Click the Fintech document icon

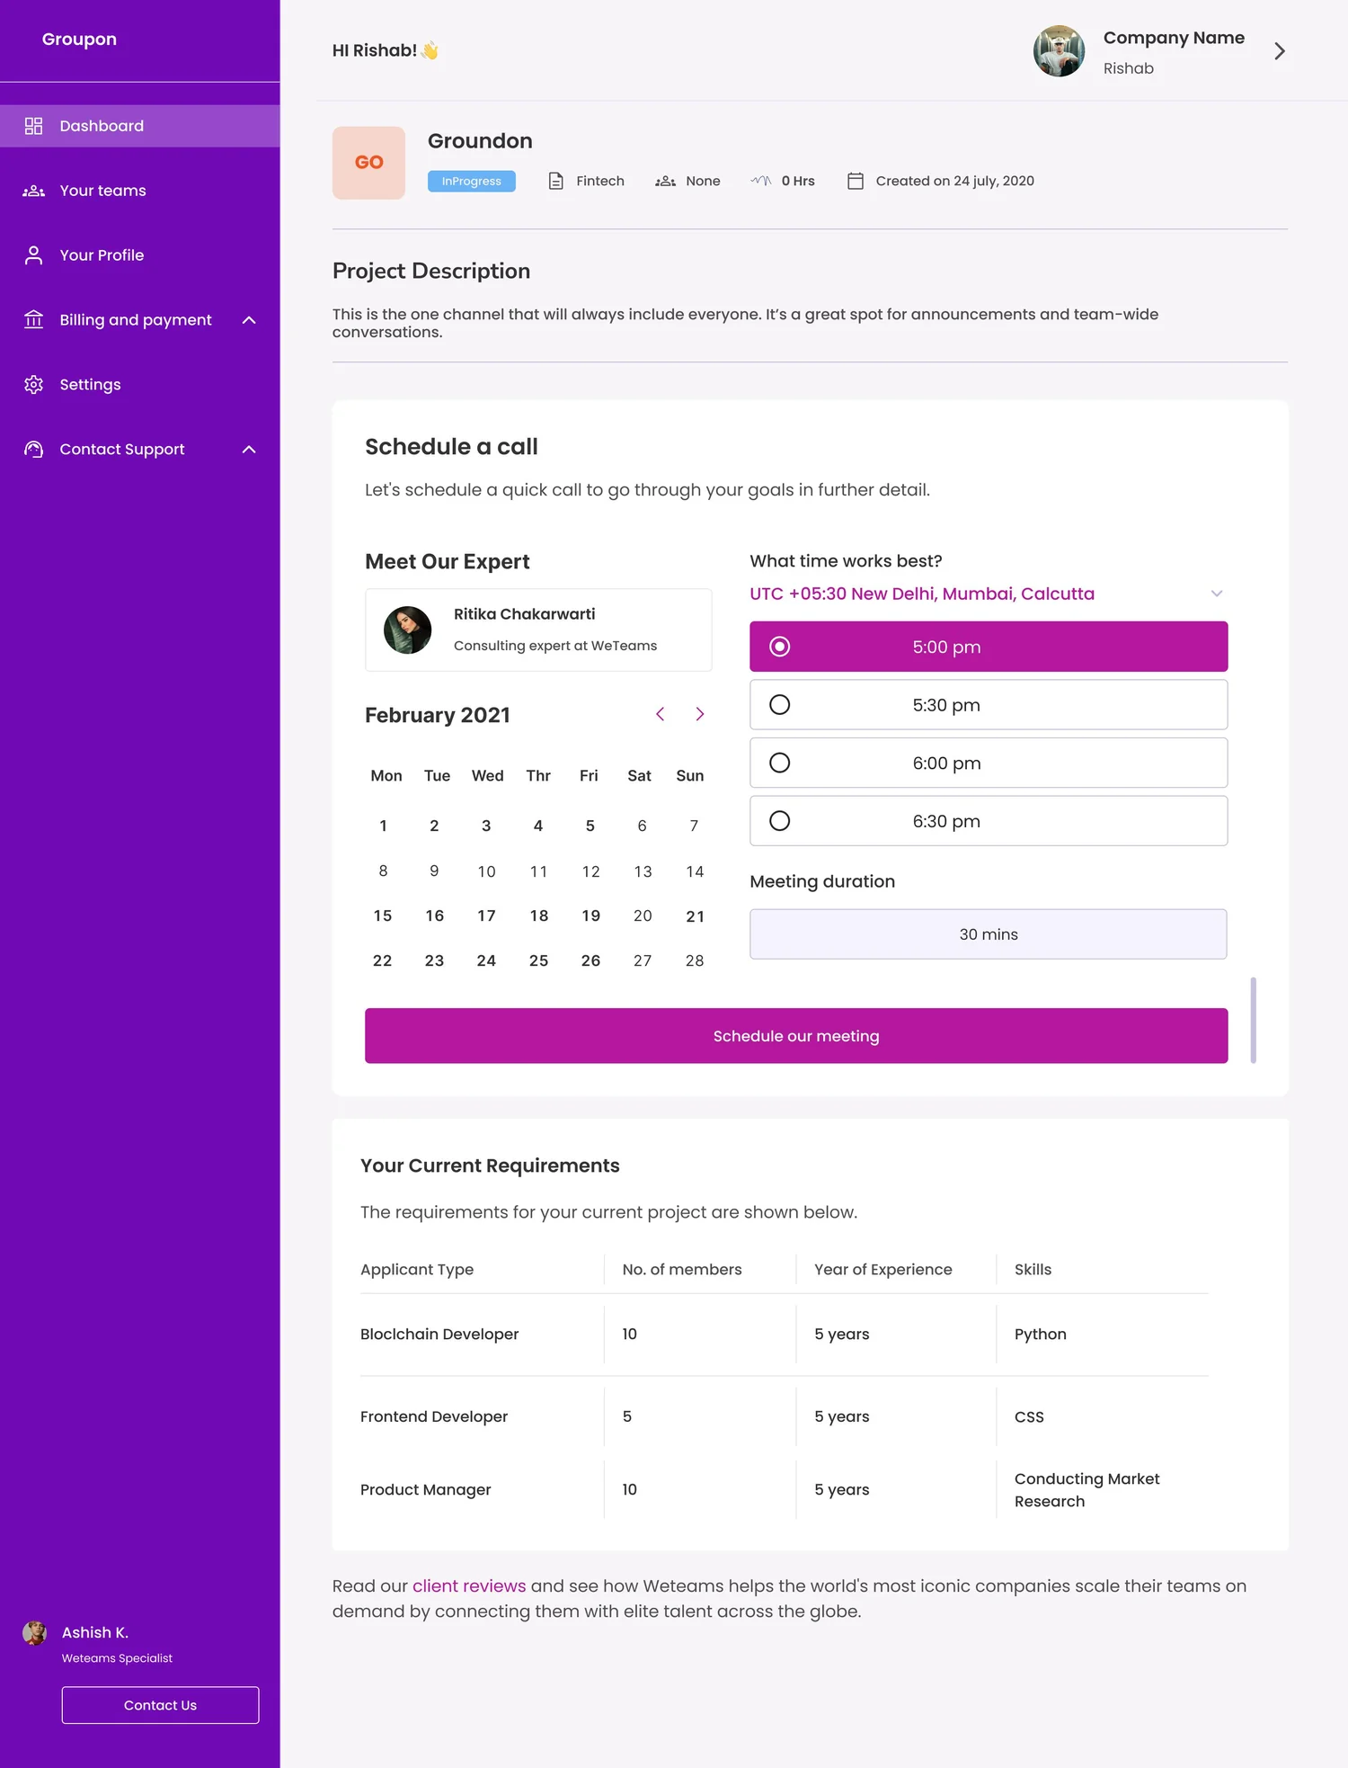[556, 181]
